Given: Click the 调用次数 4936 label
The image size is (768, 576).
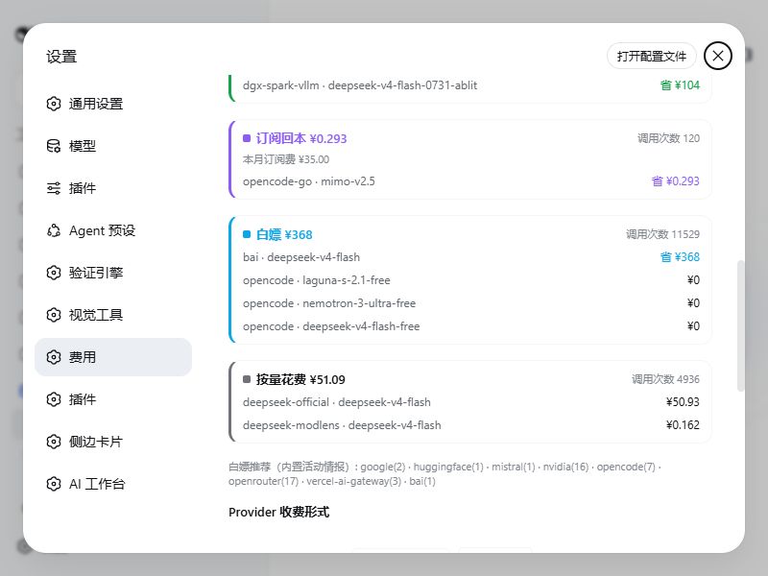Looking at the screenshot, I should click(x=665, y=379).
